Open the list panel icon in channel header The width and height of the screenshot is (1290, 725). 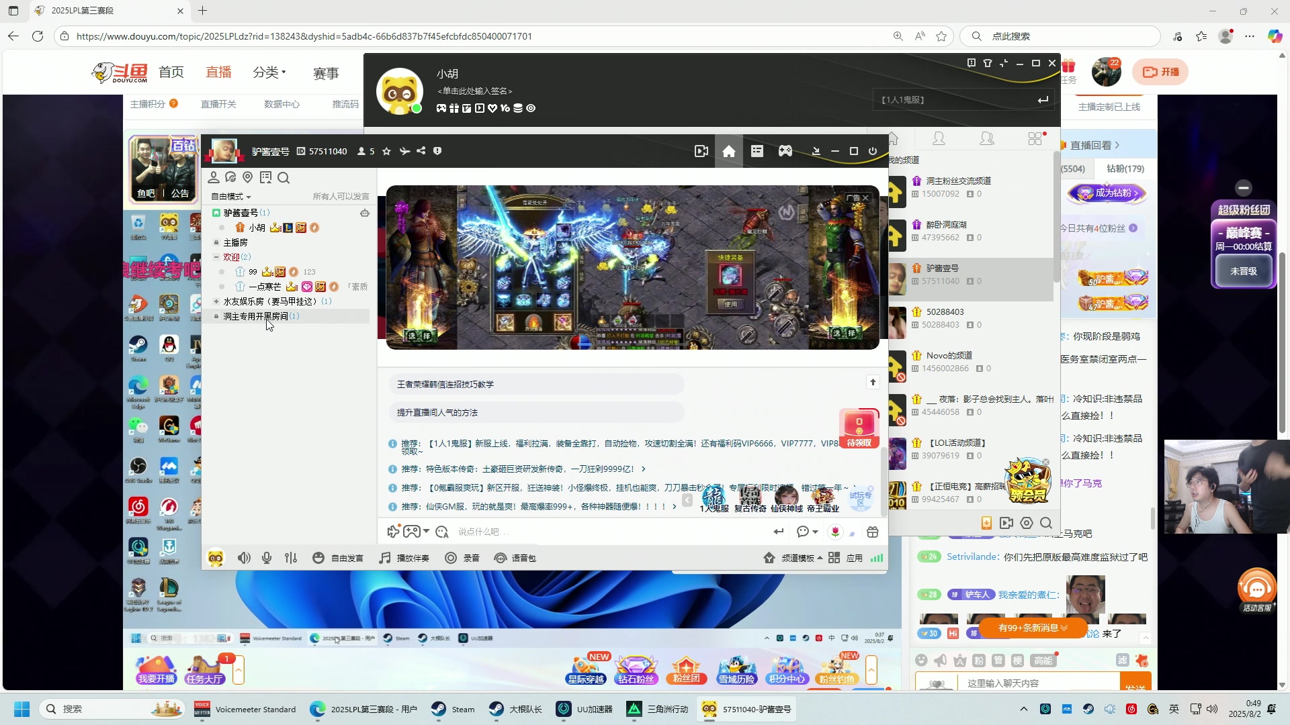757,152
